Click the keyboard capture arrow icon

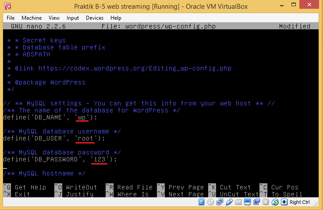click(x=284, y=202)
